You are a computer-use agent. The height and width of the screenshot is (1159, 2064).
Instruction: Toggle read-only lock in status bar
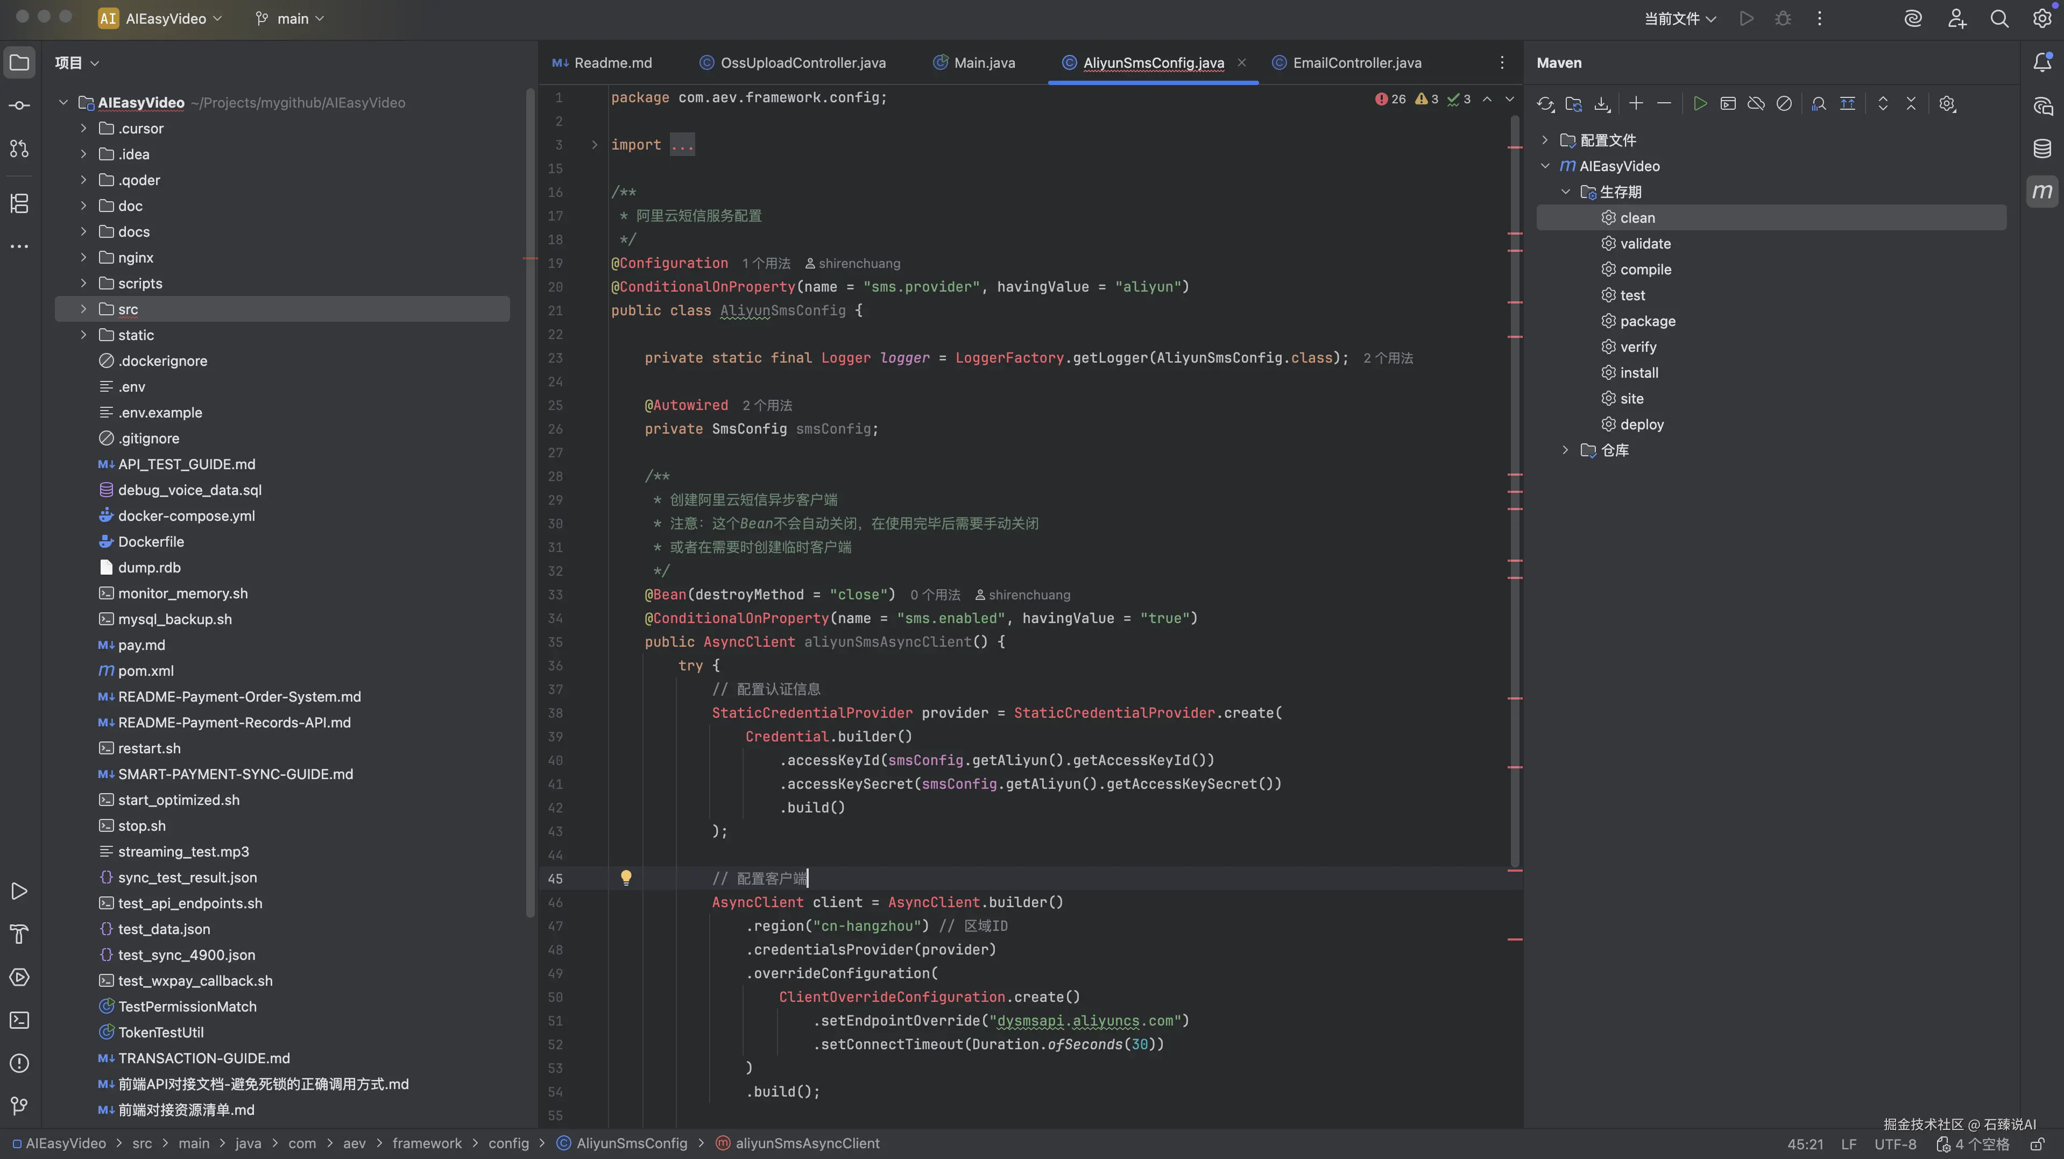[2037, 1144]
